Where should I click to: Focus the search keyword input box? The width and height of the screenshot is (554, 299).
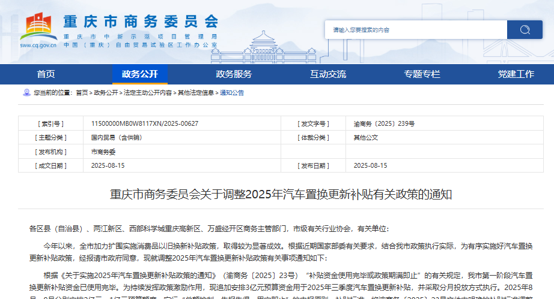tap(416, 29)
